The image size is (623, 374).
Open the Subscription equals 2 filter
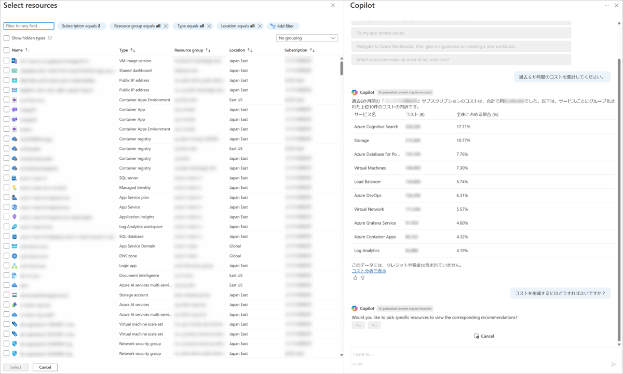point(82,26)
